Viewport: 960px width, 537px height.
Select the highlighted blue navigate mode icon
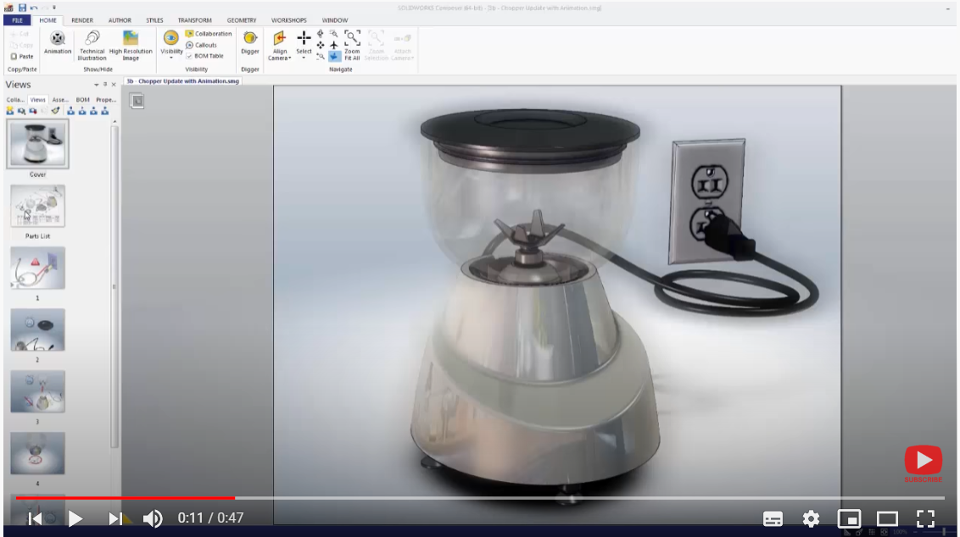(x=334, y=56)
